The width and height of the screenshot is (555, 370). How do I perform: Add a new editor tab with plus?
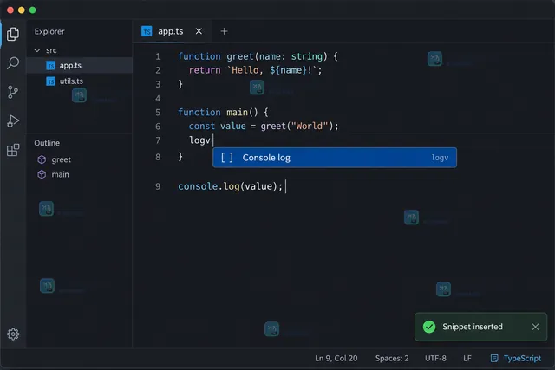tap(224, 31)
